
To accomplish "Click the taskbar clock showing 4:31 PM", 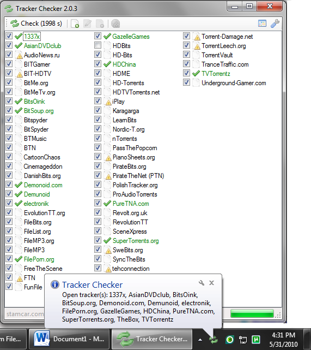I will pos(283,340).
